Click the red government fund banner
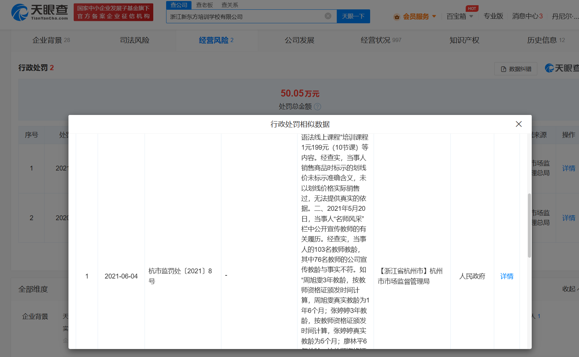 tap(113, 12)
